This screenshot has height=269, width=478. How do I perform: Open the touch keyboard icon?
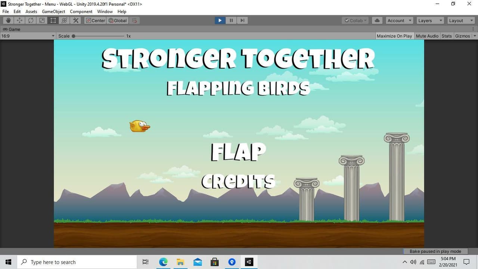click(x=431, y=262)
